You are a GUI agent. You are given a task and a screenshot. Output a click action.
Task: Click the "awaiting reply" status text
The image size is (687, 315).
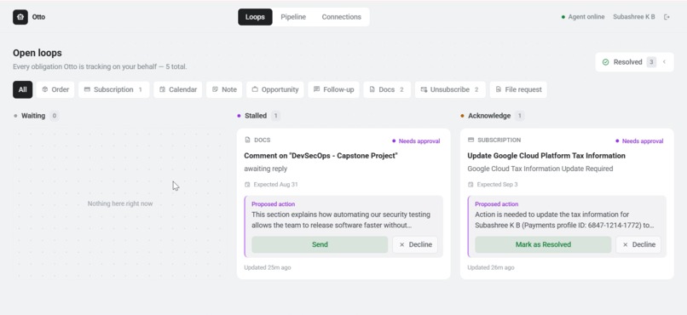tap(266, 169)
